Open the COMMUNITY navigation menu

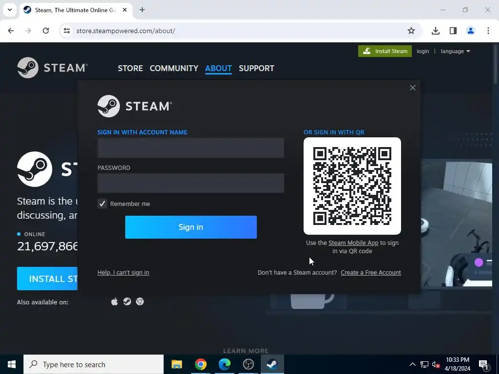tap(174, 68)
